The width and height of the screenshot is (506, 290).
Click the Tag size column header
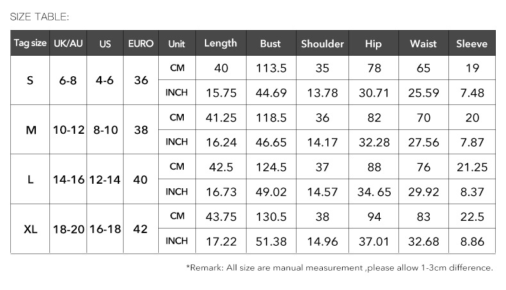pyautogui.click(x=30, y=44)
